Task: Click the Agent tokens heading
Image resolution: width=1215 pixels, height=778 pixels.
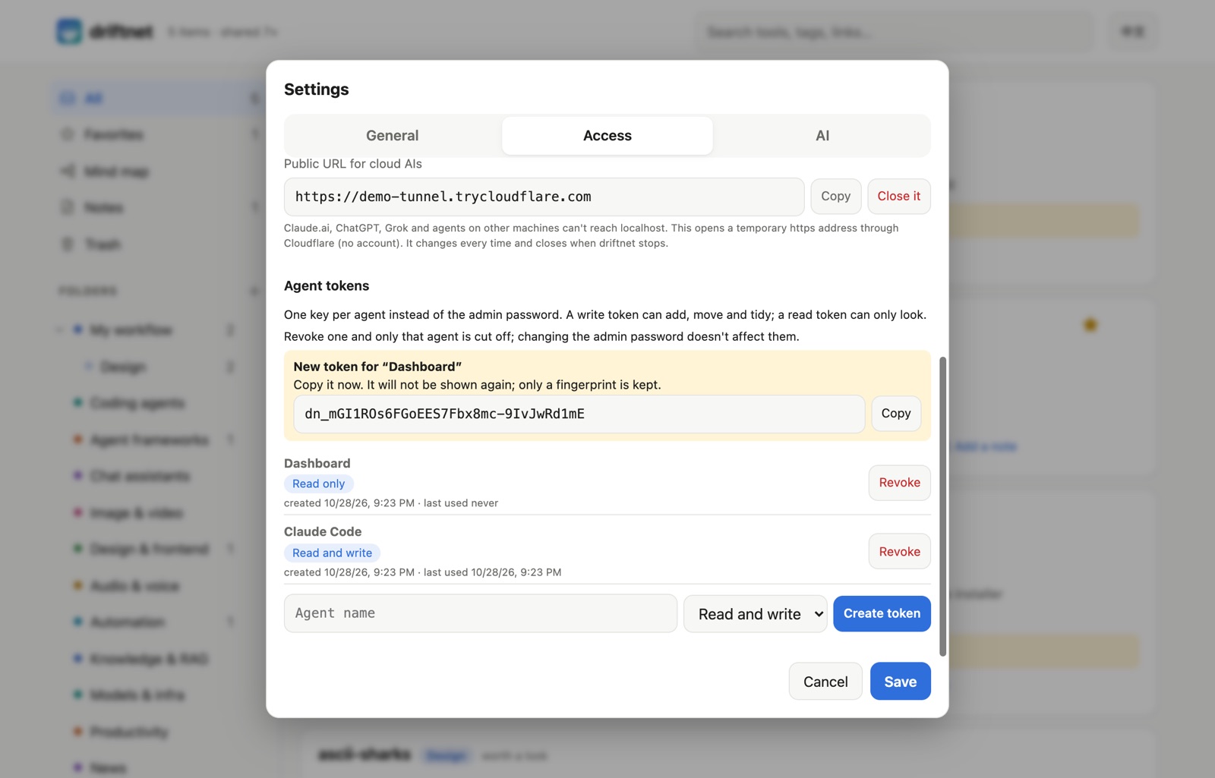Action: click(x=327, y=286)
